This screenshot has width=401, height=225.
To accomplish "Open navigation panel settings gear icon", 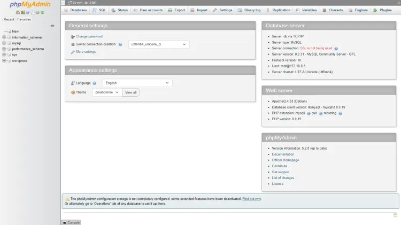I will [x=37, y=12].
